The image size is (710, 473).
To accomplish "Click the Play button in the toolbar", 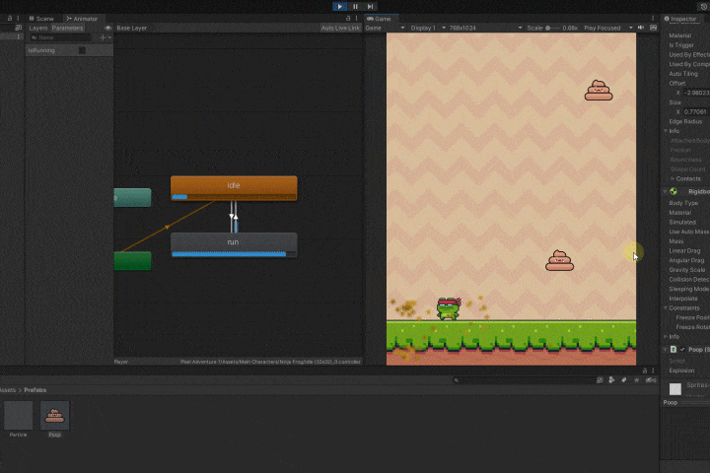I will click(x=339, y=6).
